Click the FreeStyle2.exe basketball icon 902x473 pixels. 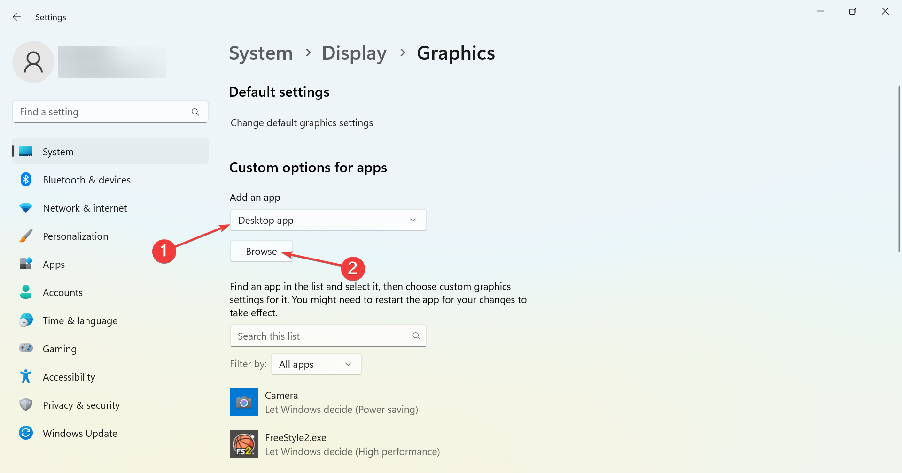pyautogui.click(x=244, y=444)
